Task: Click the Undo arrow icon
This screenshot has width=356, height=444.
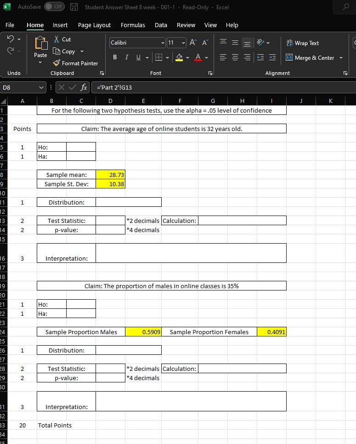Action: point(11,39)
